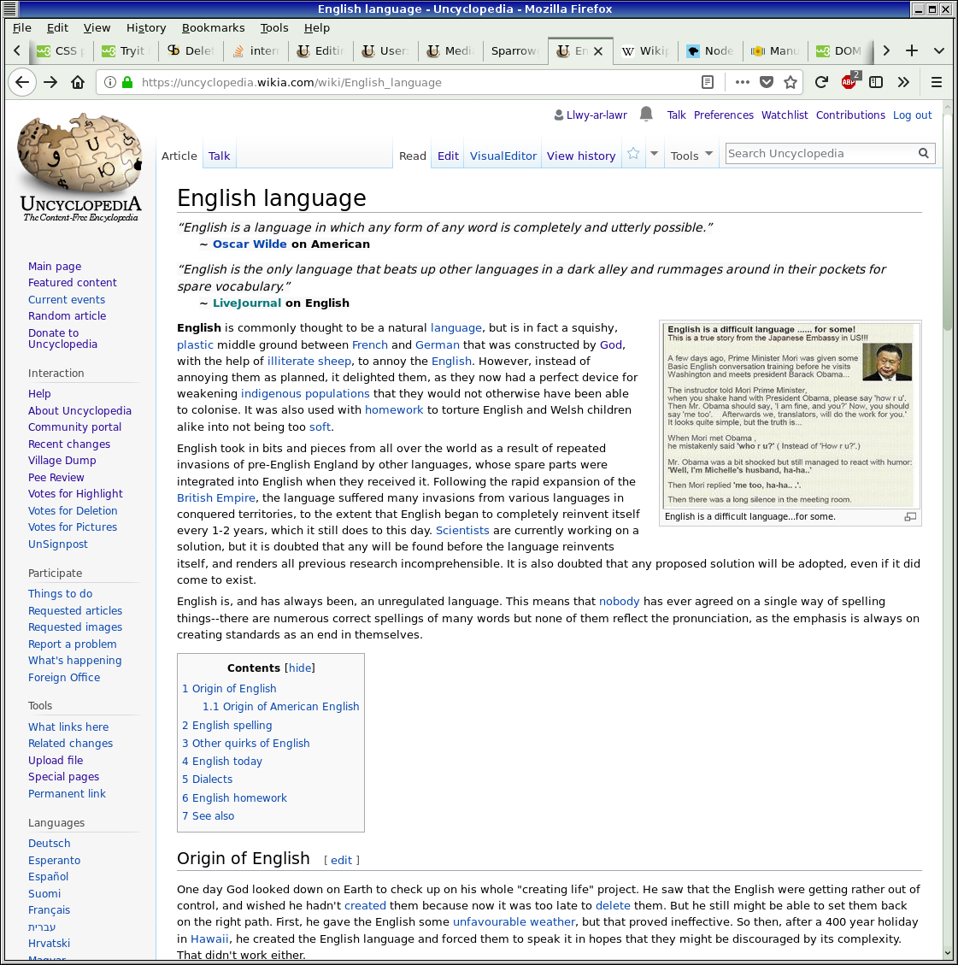Open the list all tabs dropdown

click(939, 50)
